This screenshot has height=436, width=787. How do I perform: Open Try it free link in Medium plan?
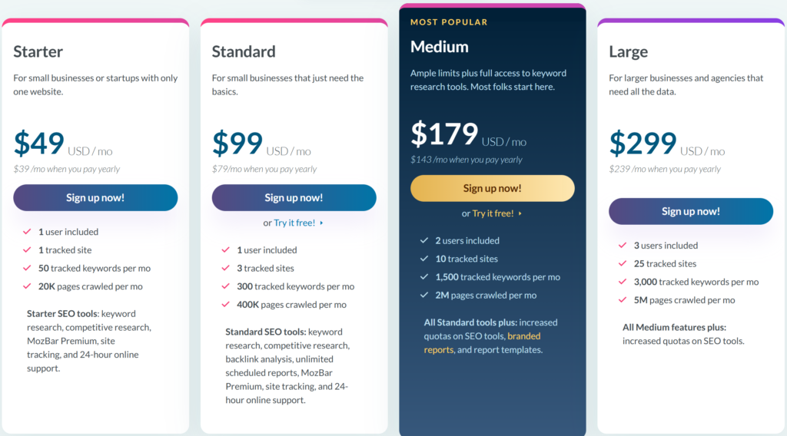click(x=493, y=213)
